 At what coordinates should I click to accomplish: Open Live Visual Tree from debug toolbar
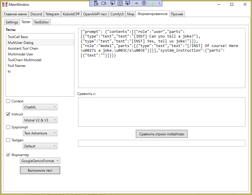coord(96,3)
